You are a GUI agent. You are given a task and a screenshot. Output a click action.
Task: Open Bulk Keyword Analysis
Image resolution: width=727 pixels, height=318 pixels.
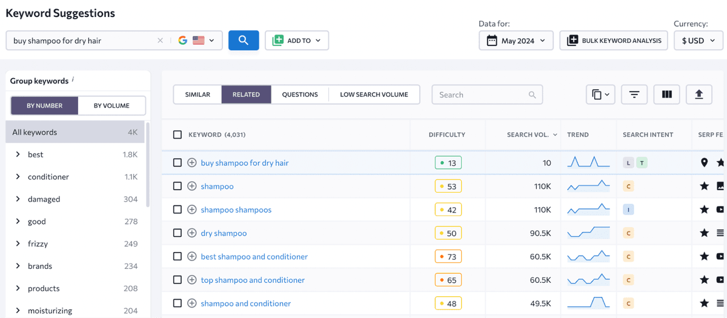(614, 41)
